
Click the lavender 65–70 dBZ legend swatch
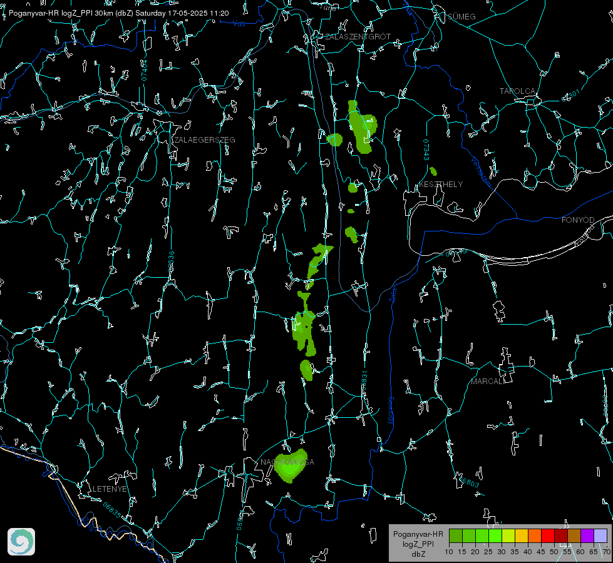pos(601,535)
